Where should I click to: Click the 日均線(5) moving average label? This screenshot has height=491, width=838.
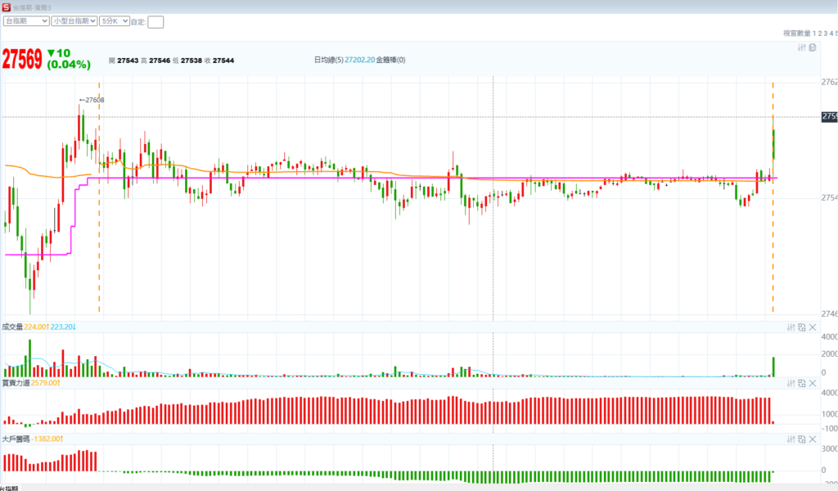(x=328, y=60)
